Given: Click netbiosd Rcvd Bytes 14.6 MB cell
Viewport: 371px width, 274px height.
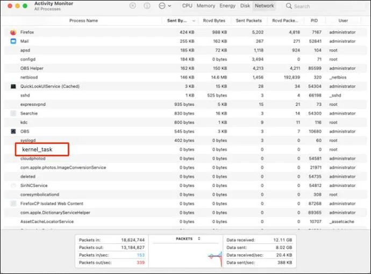Looking at the screenshot, I should click(219, 77).
